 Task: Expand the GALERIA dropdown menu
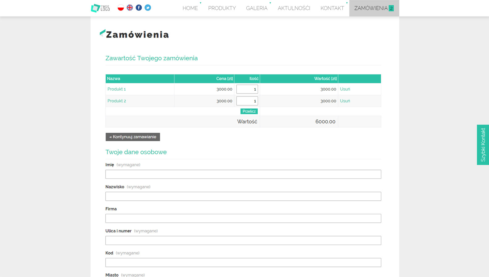click(257, 8)
